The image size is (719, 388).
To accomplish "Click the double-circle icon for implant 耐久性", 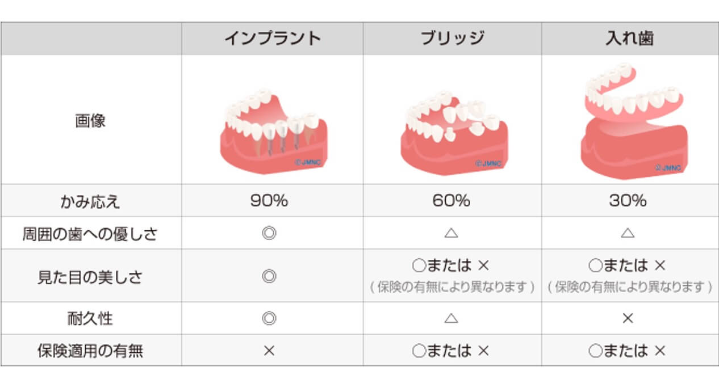I will (x=269, y=318).
